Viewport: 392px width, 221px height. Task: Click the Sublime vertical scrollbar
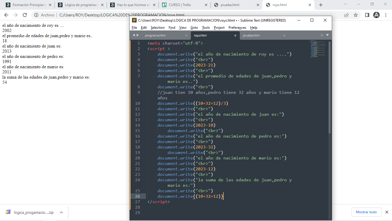[330, 86]
